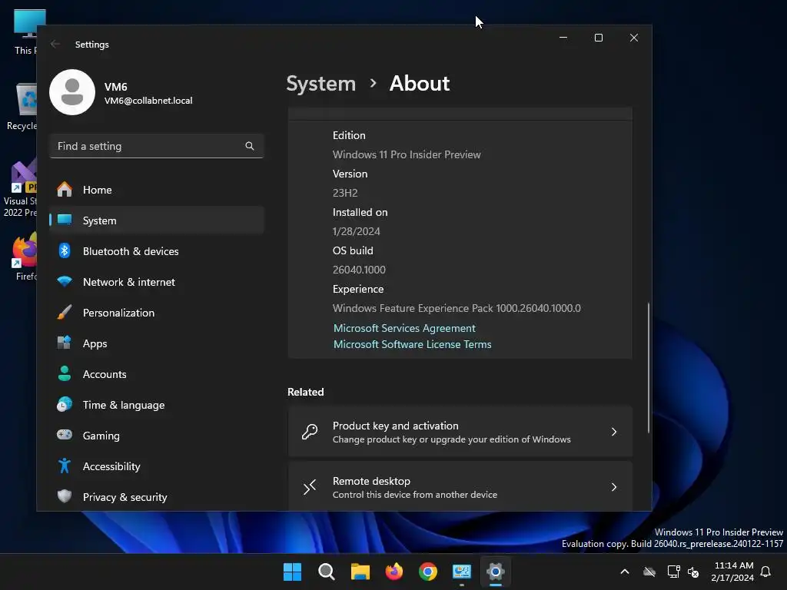This screenshot has width=787, height=590.
Task: Click the Settings window vertical scrollbar
Action: pos(649,367)
